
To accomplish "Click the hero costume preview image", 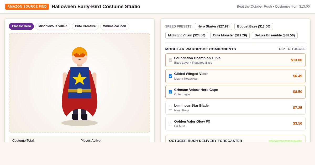I will (x=80, y=83).
